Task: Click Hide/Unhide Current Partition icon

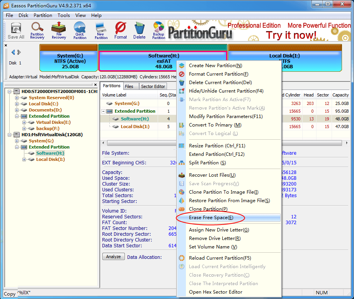Action: pos(182,91)
